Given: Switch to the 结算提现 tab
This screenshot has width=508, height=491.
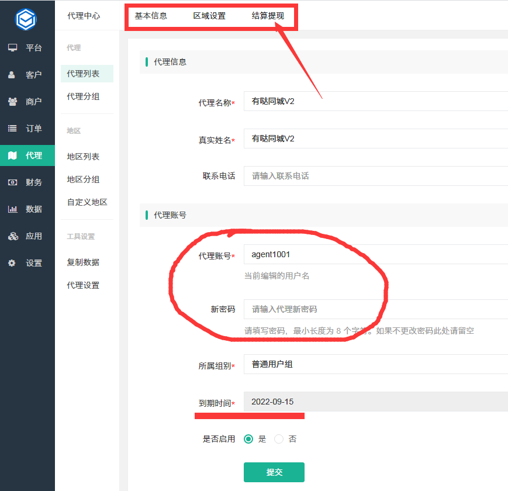Looking at the screenshot, I should (x=268, y=16).
